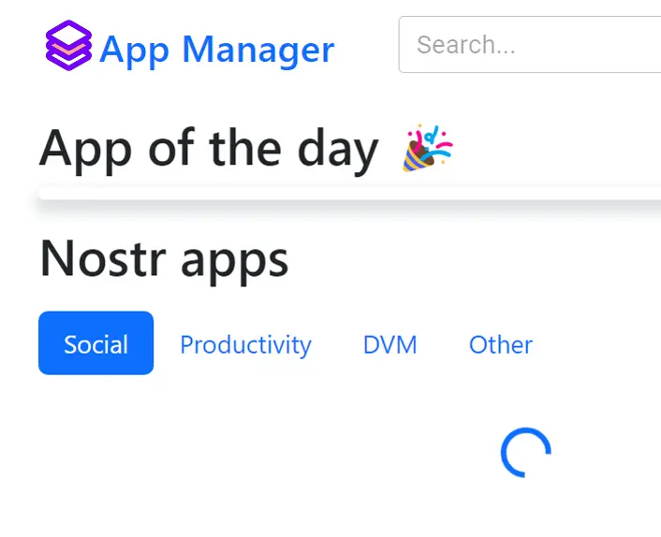Click the word "apps" in the Nostr heading
Screen dimensions: 661x537
[x=234, y=261]
